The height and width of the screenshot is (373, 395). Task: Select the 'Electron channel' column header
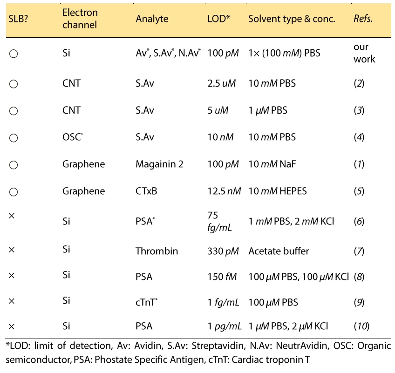(x=80, y=19)
